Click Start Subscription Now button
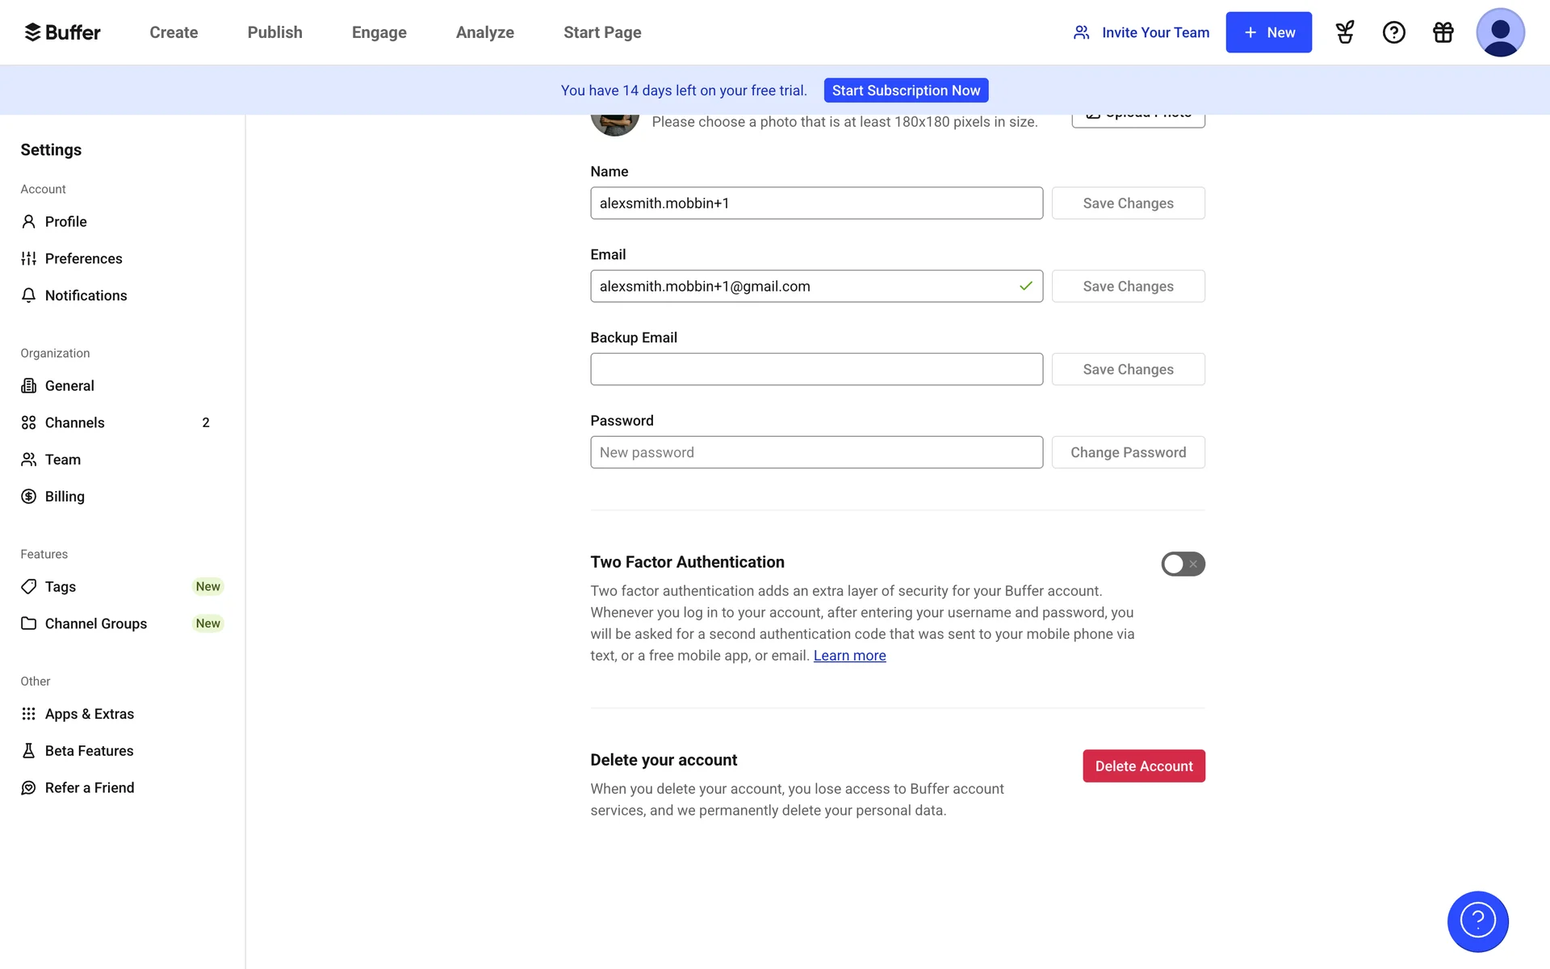The width and height of the screenshot is (1550, 969). pos(906,90)
